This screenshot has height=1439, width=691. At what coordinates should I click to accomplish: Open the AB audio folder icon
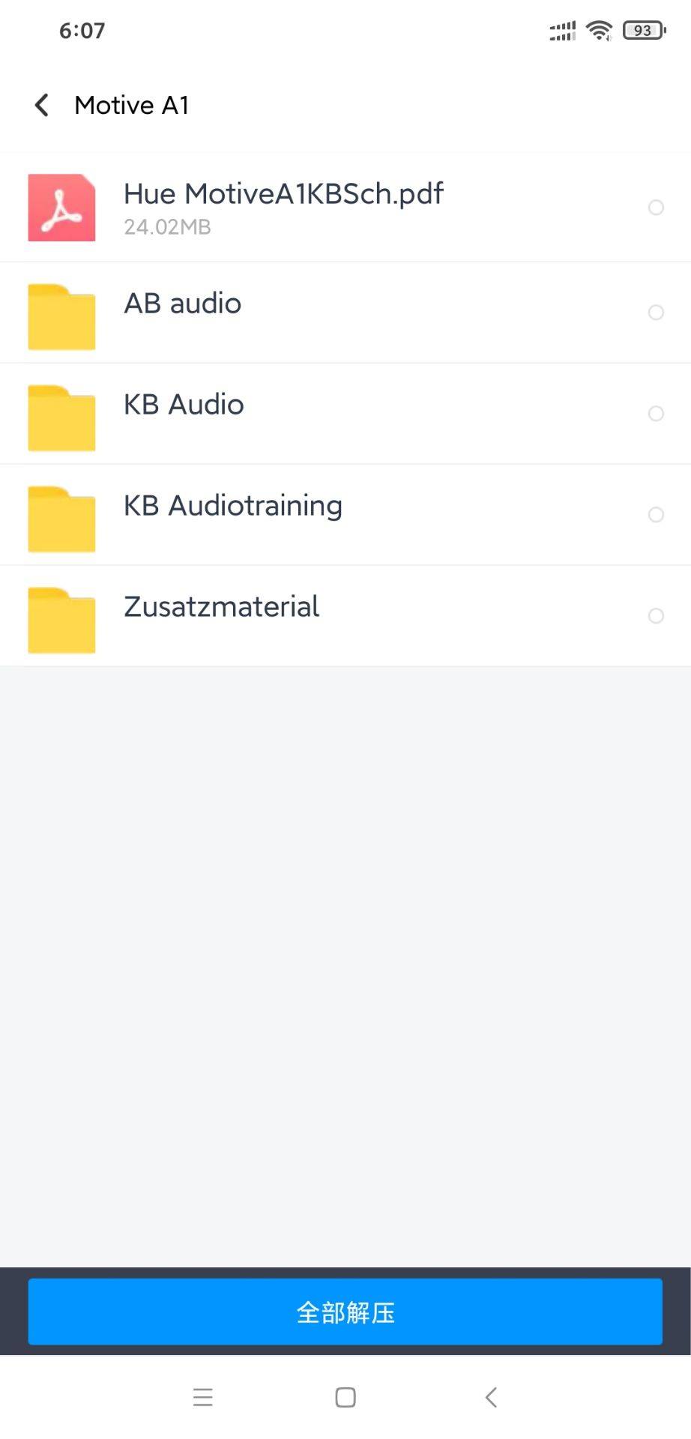coord(61,316)
